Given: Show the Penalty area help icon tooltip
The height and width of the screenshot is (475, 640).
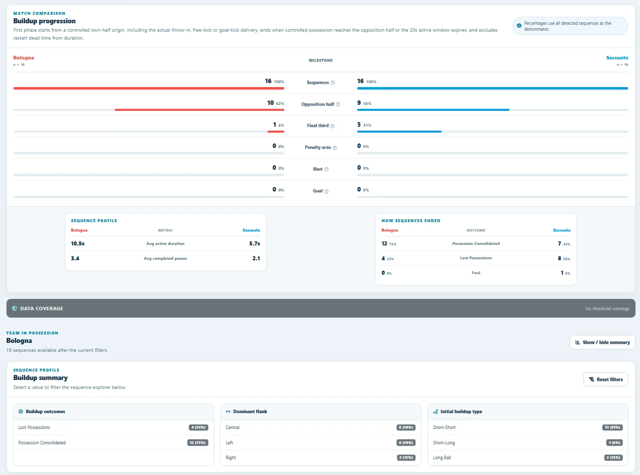Looking at the screenshot, I should click(335, 148).
